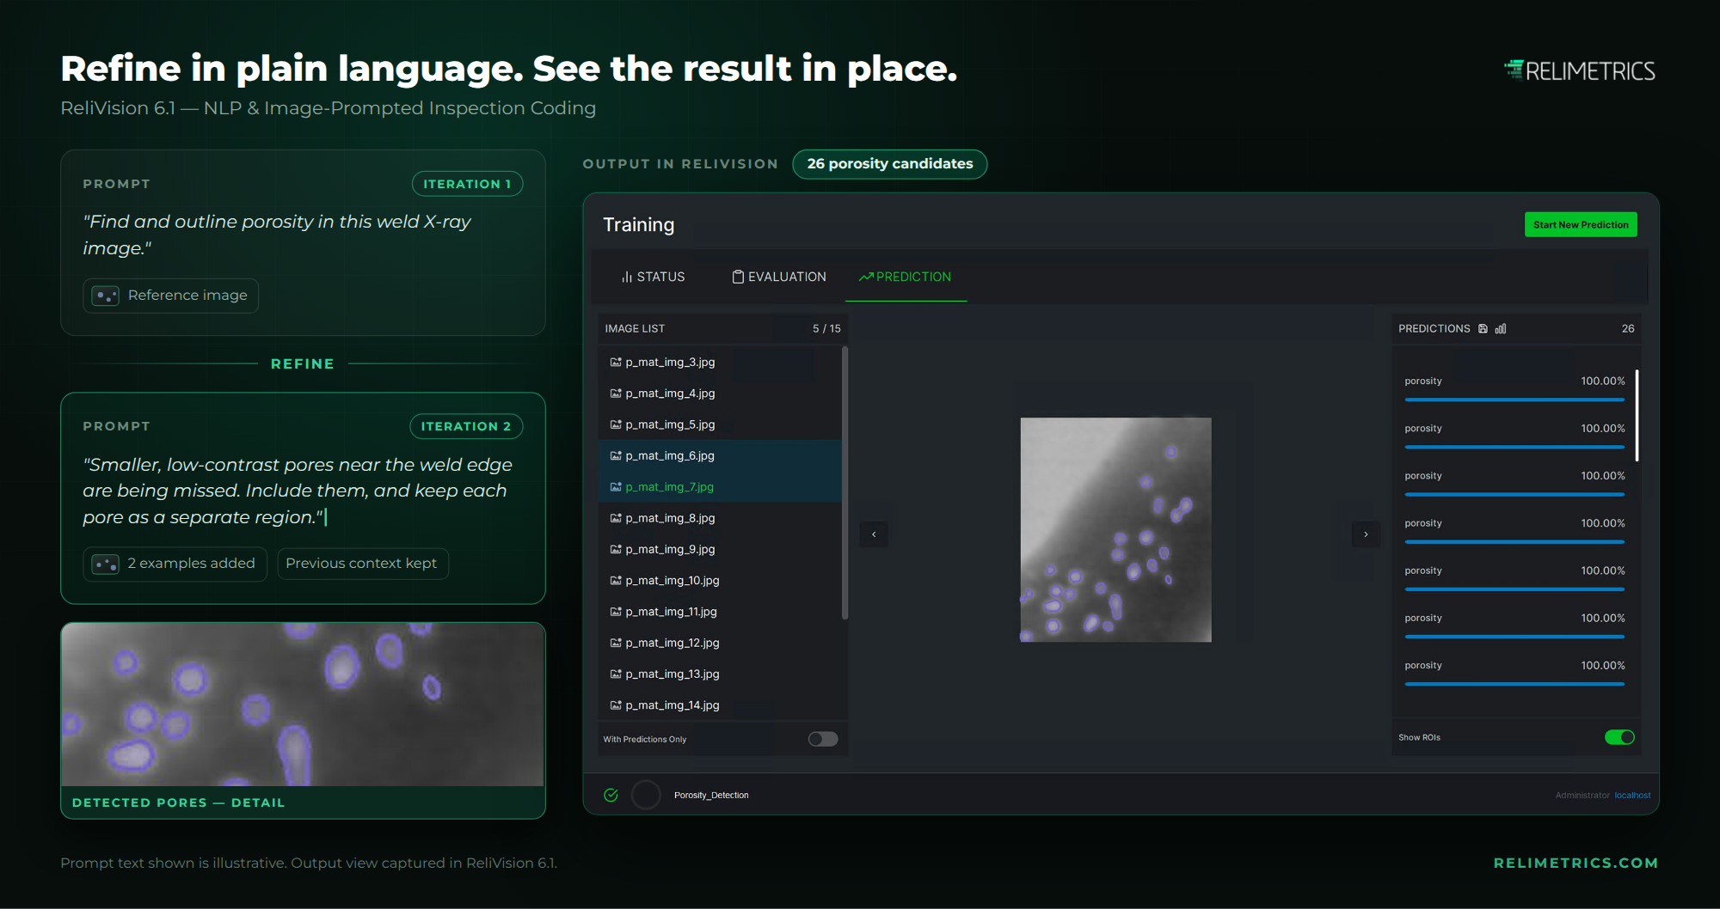Click the last porosity confidence bar

pyautogui.click(x=1514, y=684)
